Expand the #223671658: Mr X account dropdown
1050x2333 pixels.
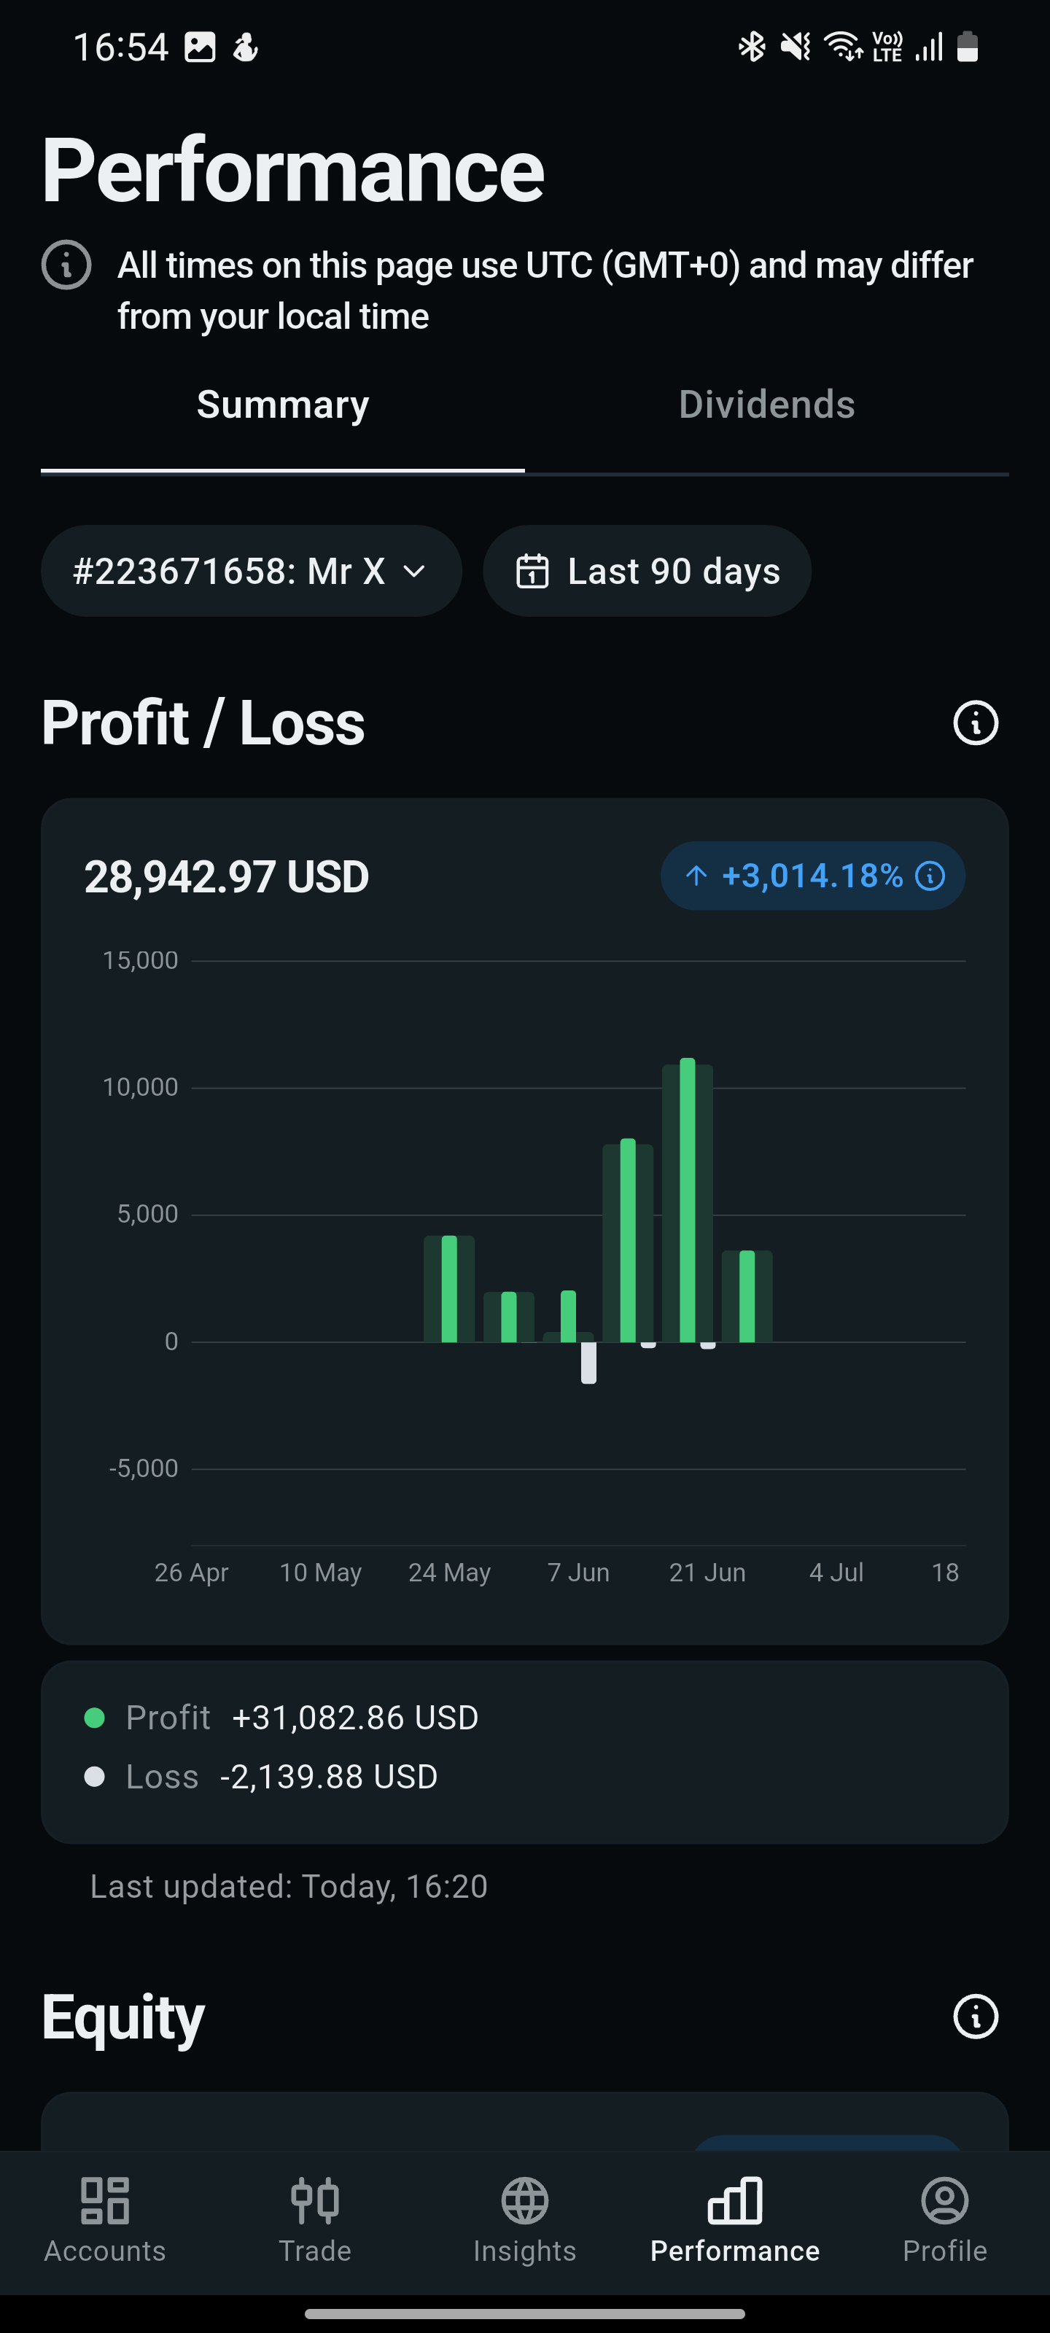tap(251, 572)
